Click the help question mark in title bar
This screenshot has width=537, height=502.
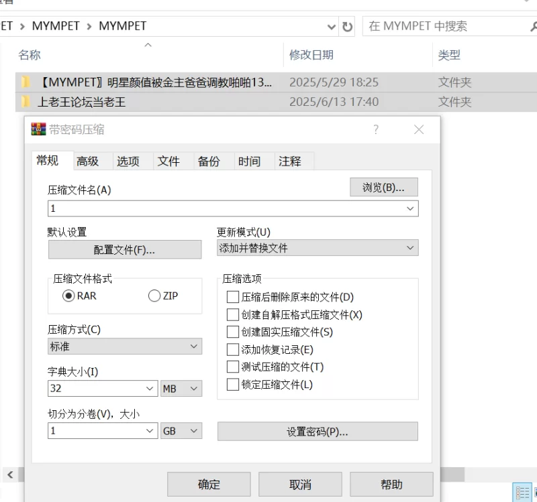click(x=376, y=129)
